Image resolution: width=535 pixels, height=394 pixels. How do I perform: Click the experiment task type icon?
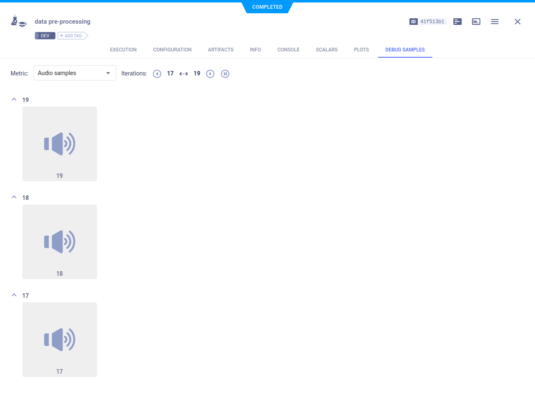[18, 21]
